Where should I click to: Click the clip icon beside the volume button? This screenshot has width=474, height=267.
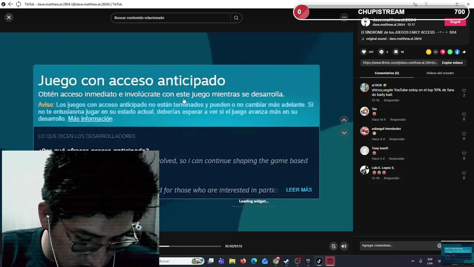click(334, 246)
